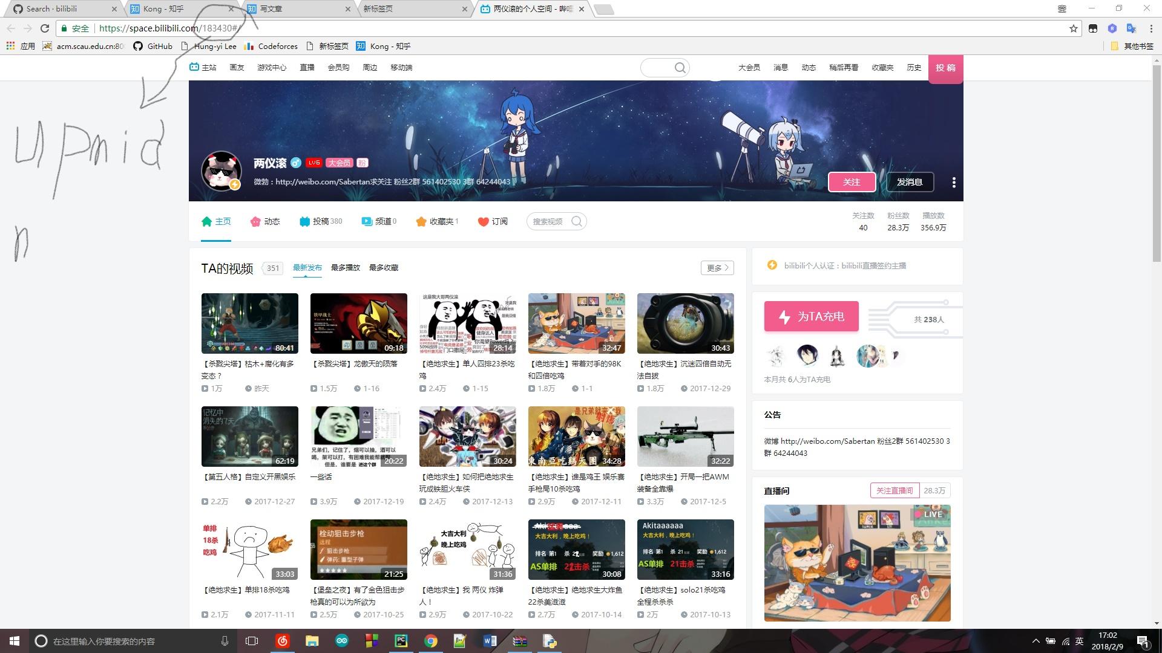Open the 80:41 杀戮尖塔 video thumbnail
The image size is (1162, 653).
(x=250, y=323)
